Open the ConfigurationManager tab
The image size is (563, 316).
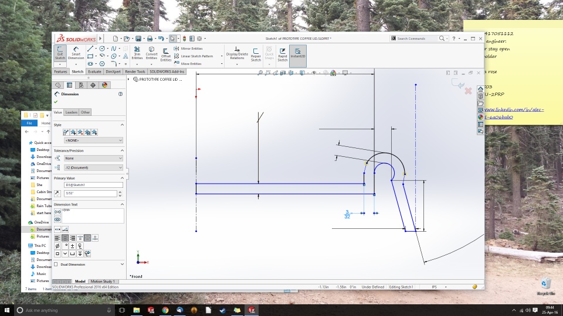81,85
